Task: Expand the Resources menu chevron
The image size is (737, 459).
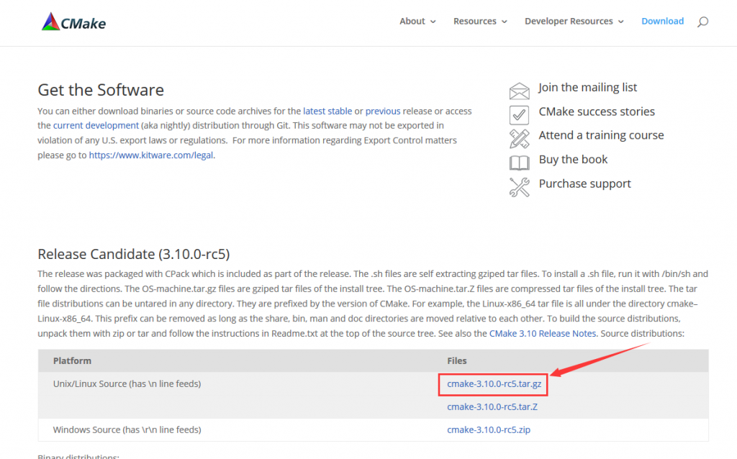Action: pyautogui.click(x=505, y=22)
